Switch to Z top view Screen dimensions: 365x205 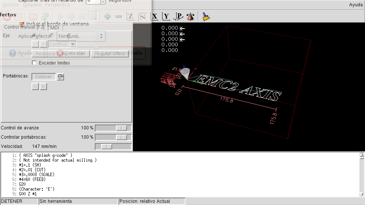click(130, 17)
